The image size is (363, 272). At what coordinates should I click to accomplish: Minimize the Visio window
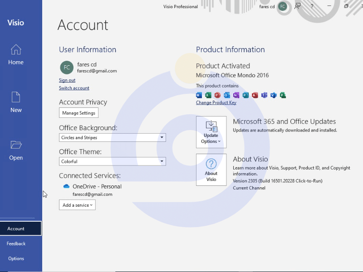click(x=329, y=6)
